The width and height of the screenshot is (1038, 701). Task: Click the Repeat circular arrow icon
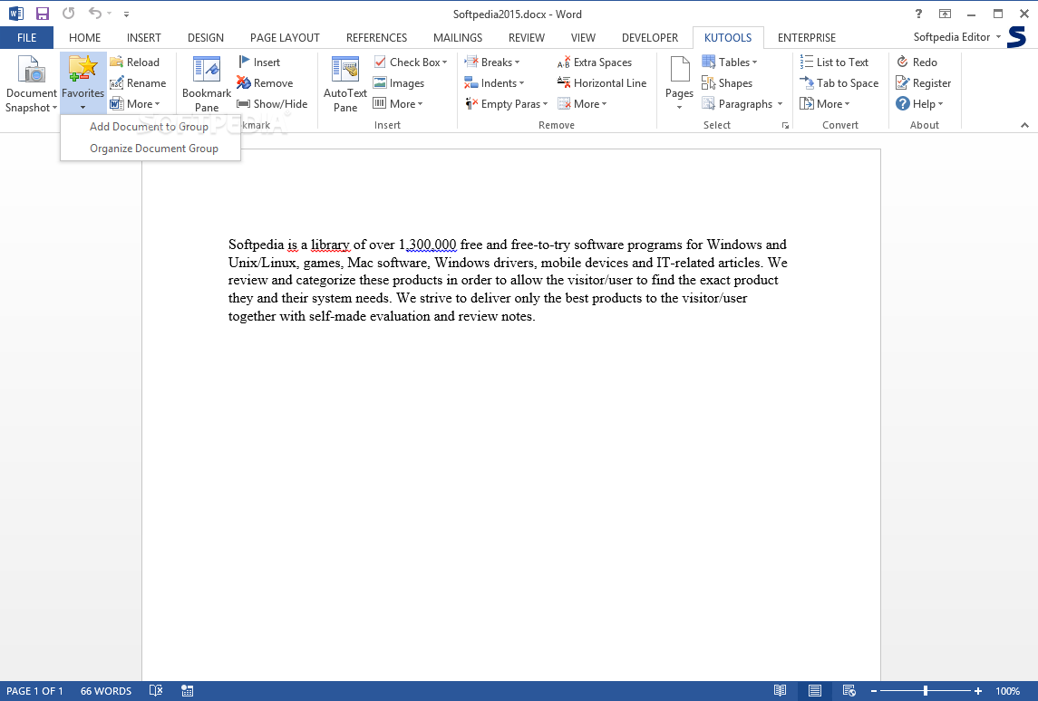tap(68, 14)
